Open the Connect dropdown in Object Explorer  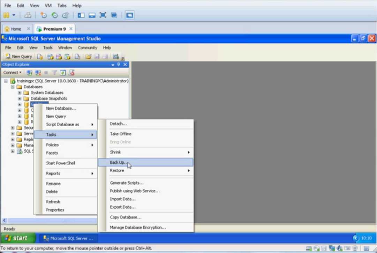click(12, 72)
